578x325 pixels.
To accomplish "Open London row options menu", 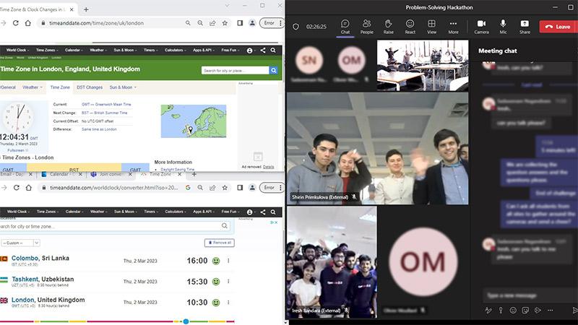I will 228,302.
